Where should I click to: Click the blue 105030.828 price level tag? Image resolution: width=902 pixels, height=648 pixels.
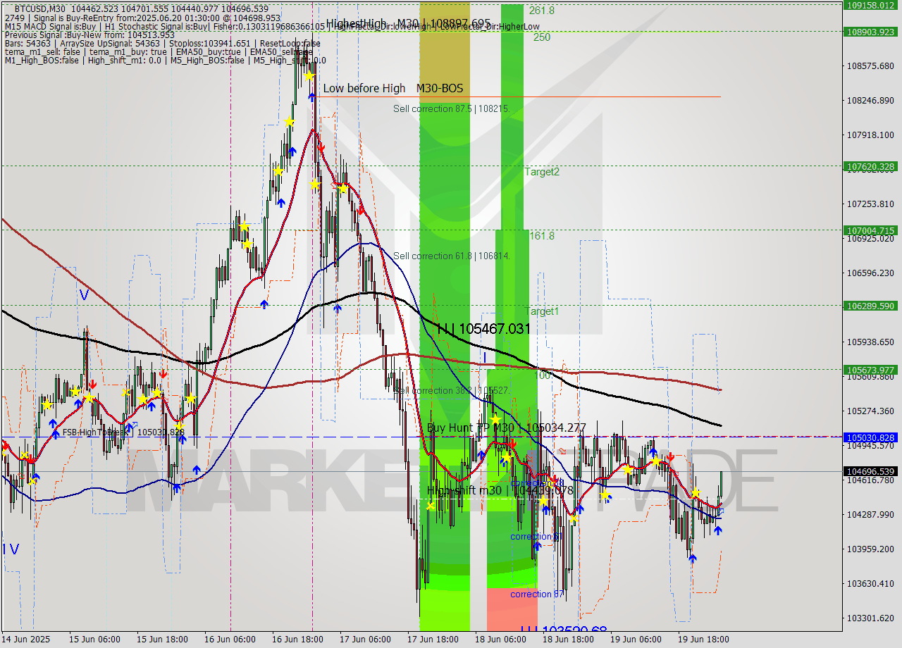click(872, 437)
